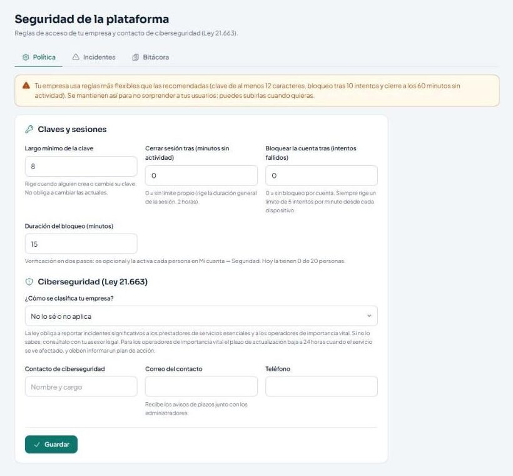This screenshot has height=476, width=513.
Task: Click the Ciberseguridad (Ley 21.663) section title
Action: coord(93,282)
